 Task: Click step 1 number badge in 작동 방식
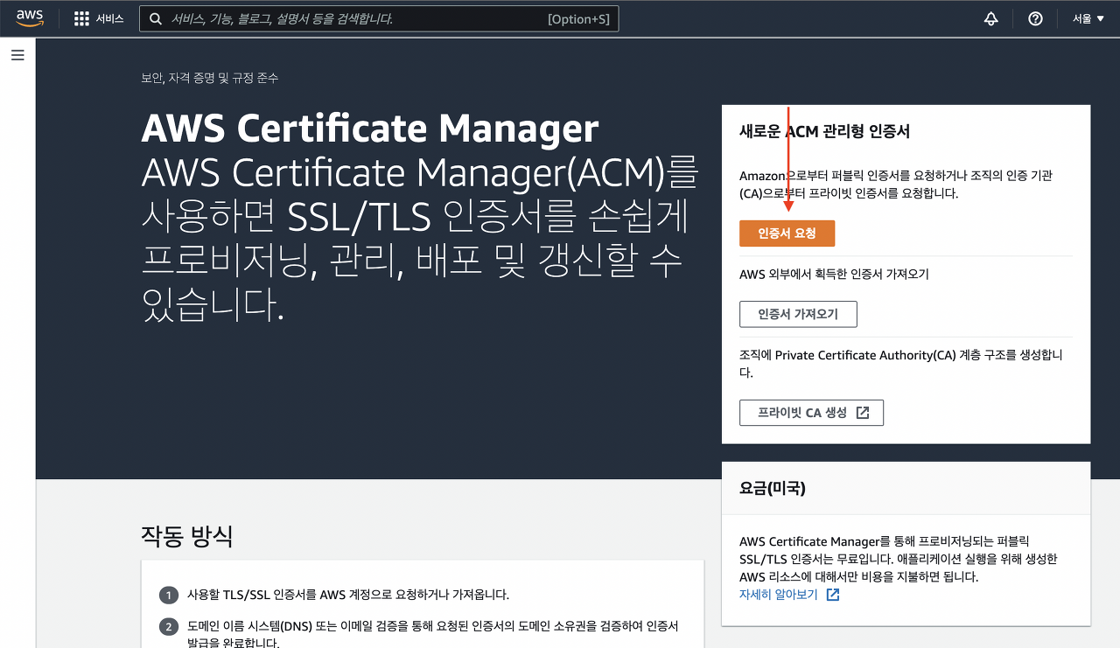168,596
